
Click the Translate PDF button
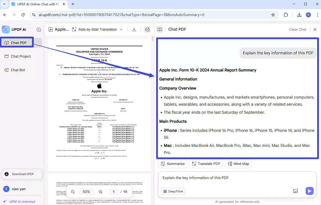206,164
